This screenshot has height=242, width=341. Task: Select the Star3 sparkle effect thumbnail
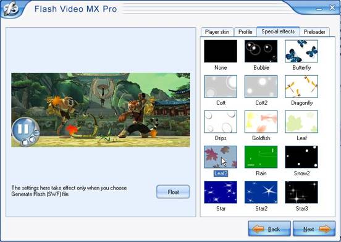(x=301, y=192)
